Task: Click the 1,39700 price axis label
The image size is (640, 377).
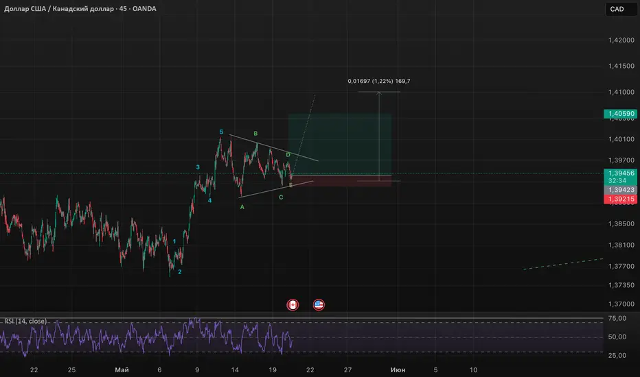Action: point(621,160)
